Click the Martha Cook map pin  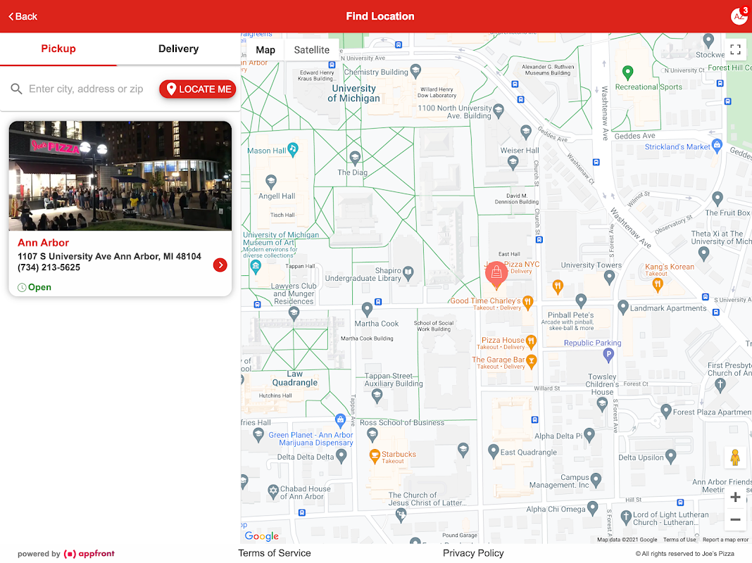click(x=367, y=310)
